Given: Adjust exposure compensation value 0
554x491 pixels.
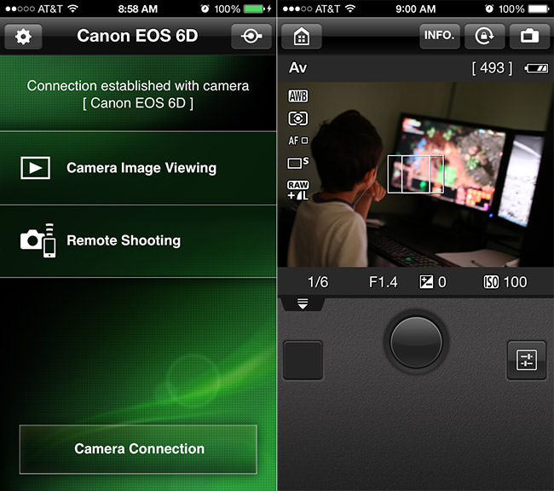Looking at the screenshot, I should click(433, 282).
